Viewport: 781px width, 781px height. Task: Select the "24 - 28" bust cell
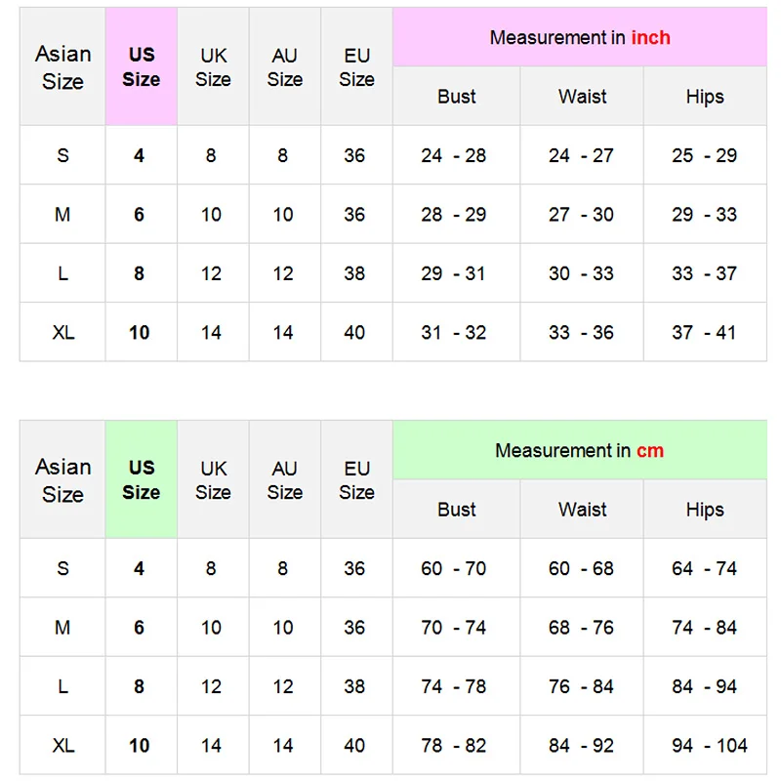coord(454,156)
